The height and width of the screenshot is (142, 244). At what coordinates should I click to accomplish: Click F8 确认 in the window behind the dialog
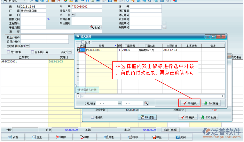pyautogui.click(x=188, y=117)
